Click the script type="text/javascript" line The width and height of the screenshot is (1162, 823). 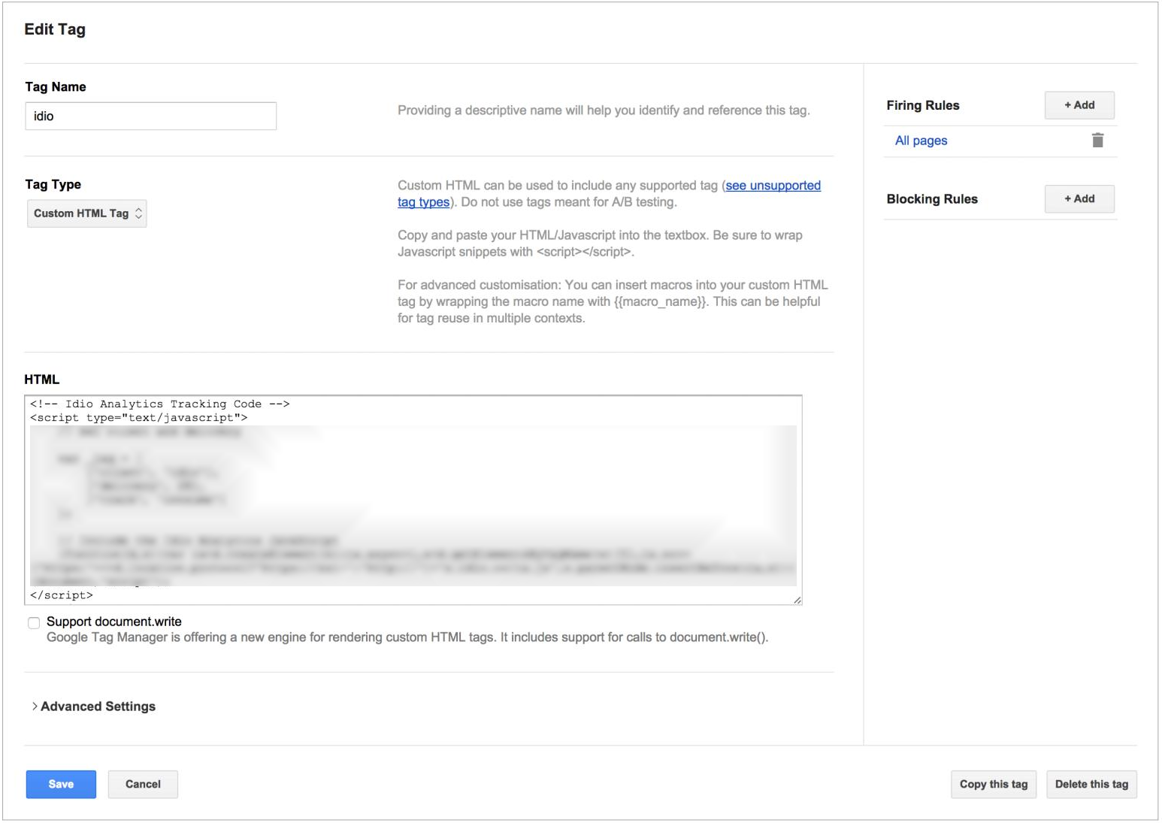pos(139,418)
